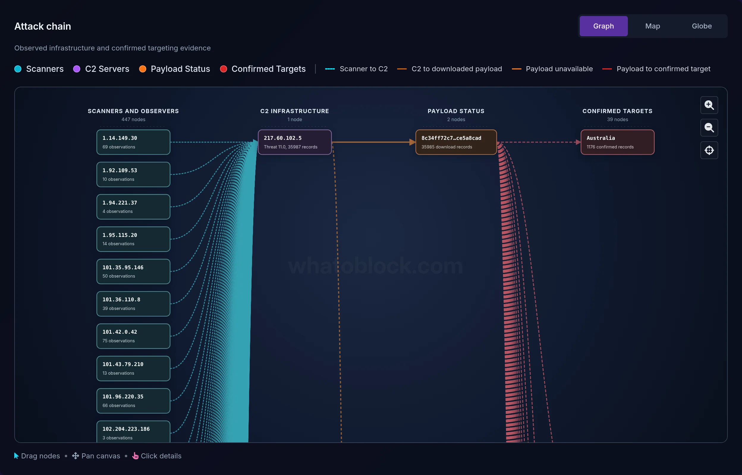Switch to the Globe view tab

[702, 26]
